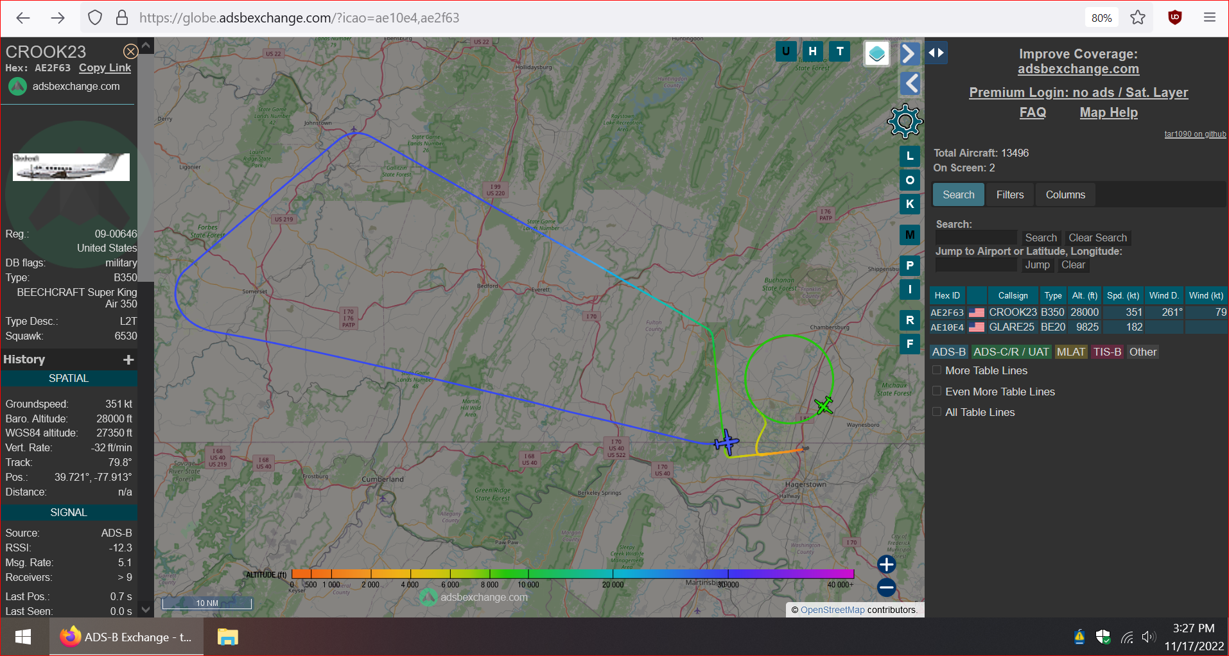The height and width of the screenshot is (656, 1229).
Task: Open adsbexchange.com coverage link
Action: (1078, 69)
